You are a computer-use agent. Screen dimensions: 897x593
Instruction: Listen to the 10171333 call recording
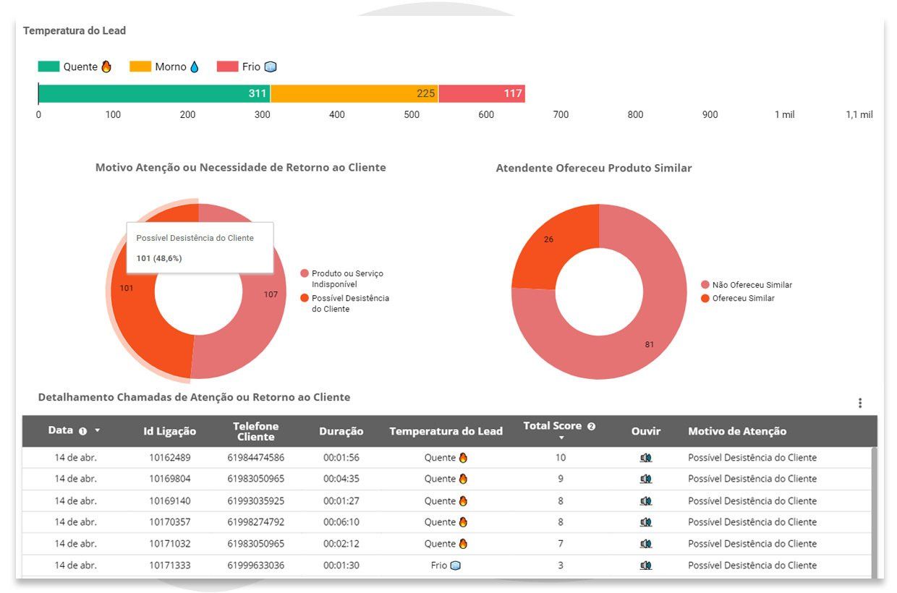click(646, 566)
